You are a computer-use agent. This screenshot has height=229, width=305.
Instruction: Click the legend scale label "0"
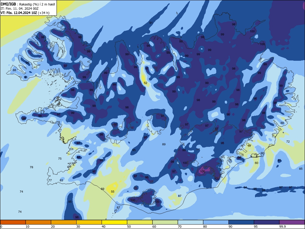pos(1,227)
